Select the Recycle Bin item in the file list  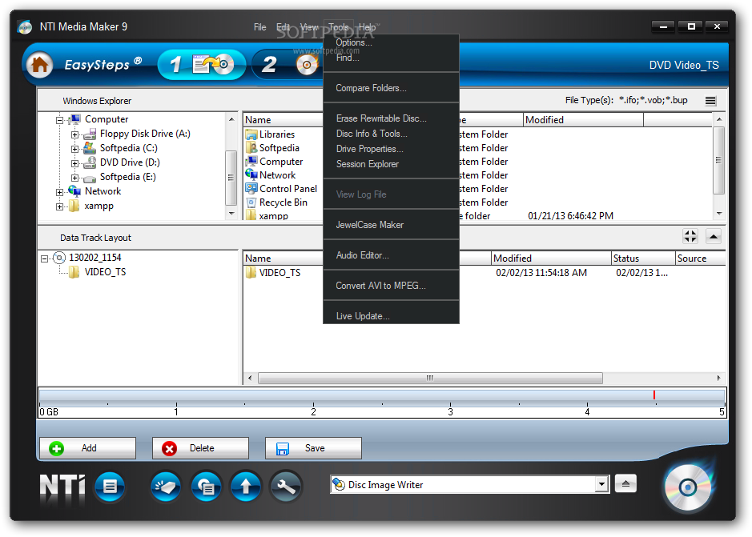(x=276, y=202)
